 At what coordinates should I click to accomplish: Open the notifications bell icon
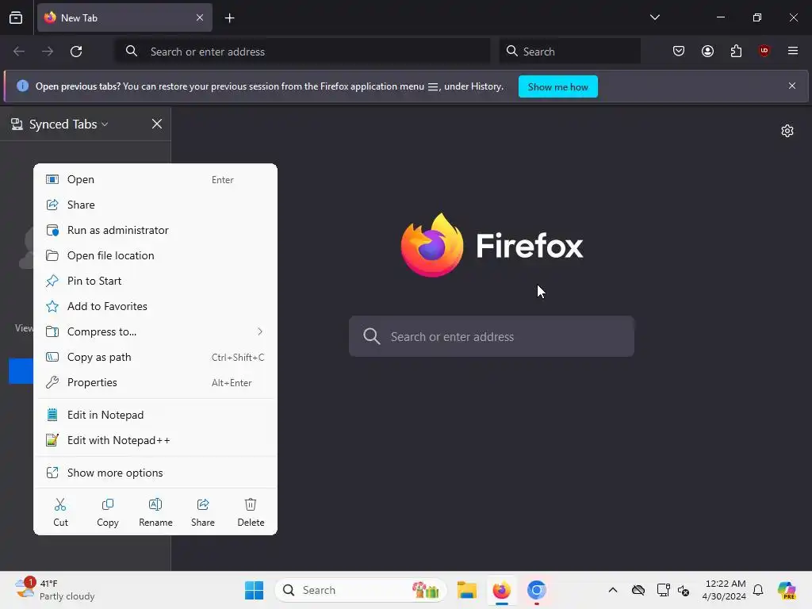(x=758, y=590)
